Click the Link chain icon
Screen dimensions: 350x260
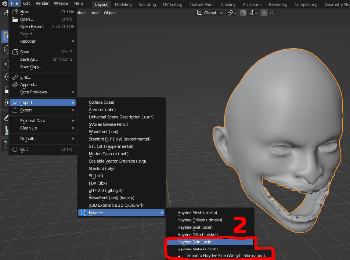15,77
